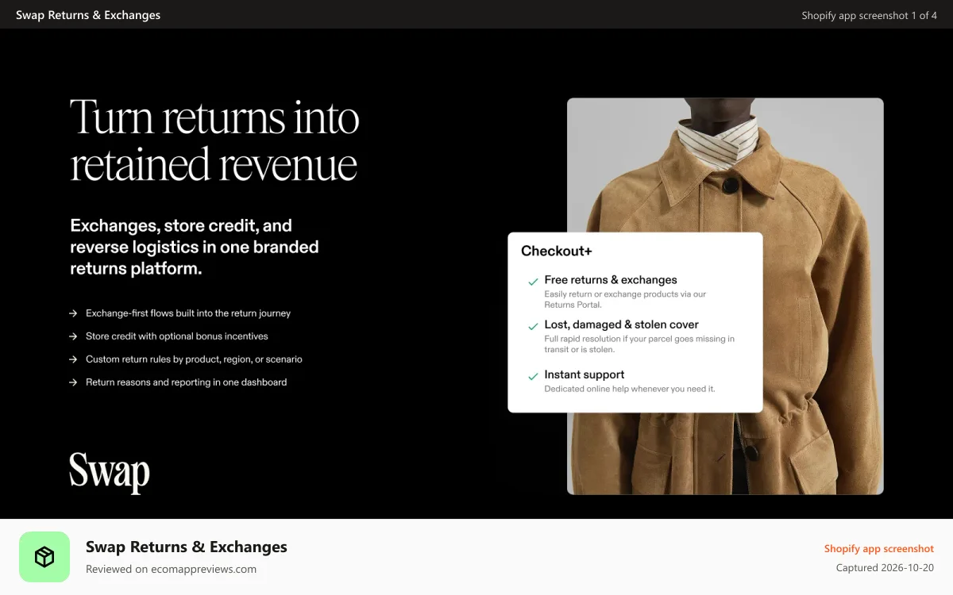Select the Lost, damaged & stolen cover heading
The width and height of the screenshot is (953, 595).
621,324
